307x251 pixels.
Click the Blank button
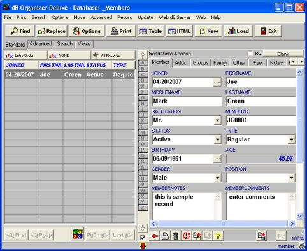point(283,54)
